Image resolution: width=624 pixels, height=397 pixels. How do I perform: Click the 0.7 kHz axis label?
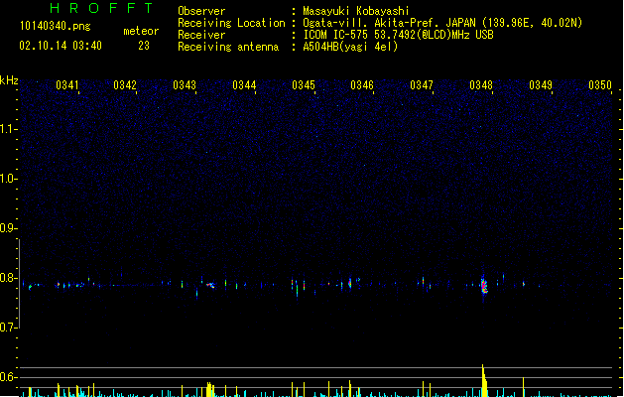(x=8, y=328)
